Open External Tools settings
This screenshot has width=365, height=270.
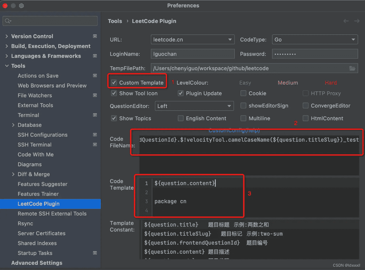[x=35, y=105]
